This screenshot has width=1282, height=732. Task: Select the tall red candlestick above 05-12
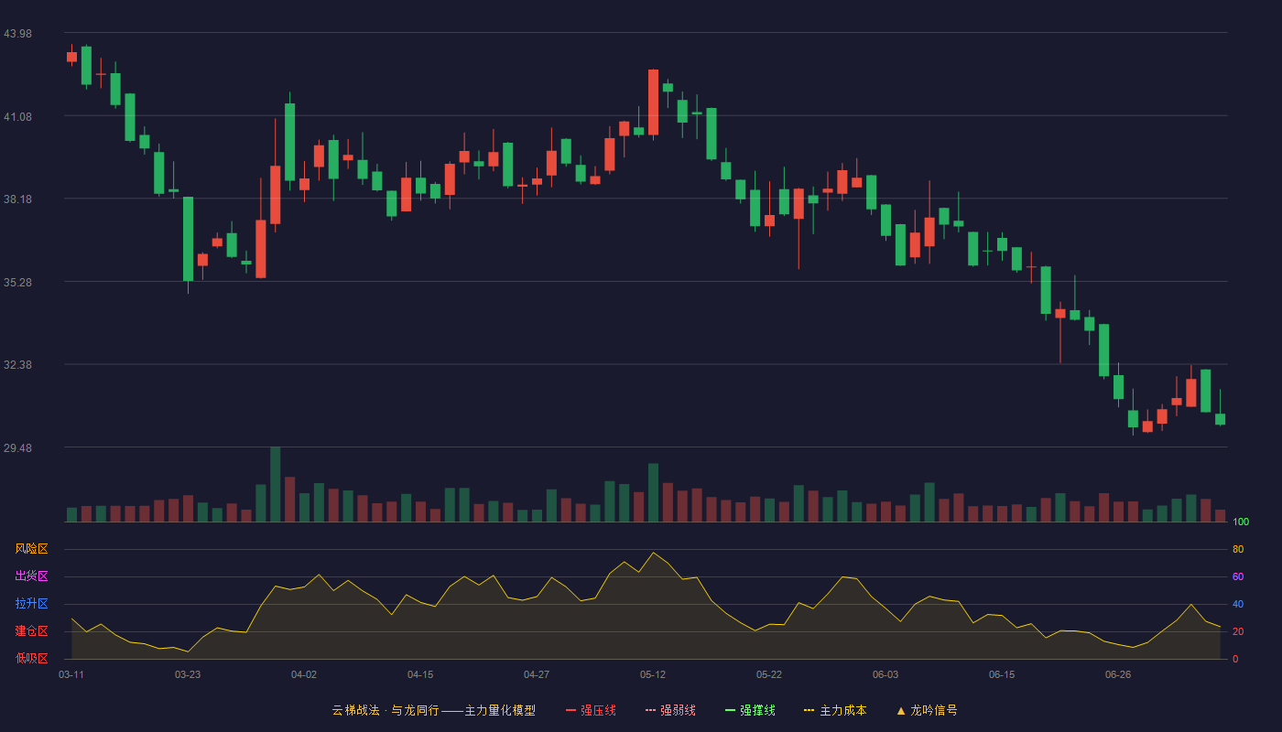point(653,102)
